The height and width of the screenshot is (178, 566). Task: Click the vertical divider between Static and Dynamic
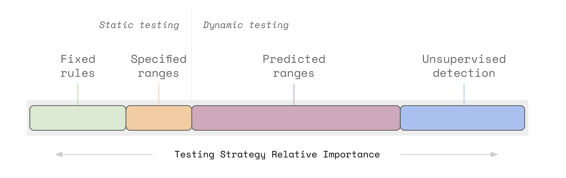tap(192, 54)
